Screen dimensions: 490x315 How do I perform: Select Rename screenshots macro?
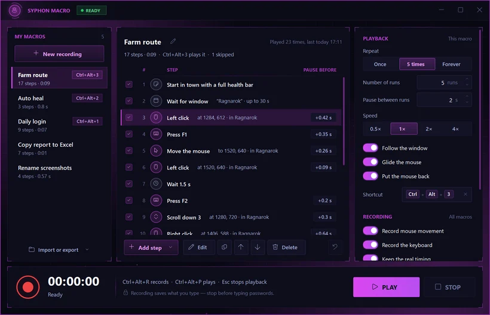coord(59,172)
